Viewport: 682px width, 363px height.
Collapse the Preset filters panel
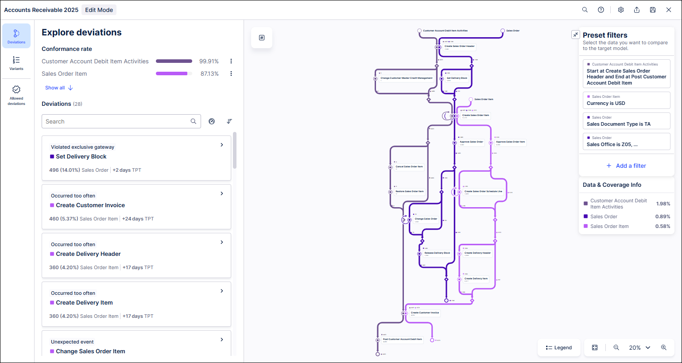[x=575, y=35]
